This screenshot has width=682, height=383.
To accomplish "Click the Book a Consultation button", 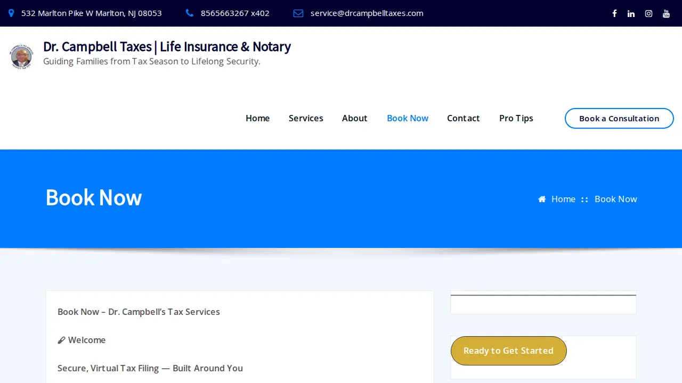I will tap(619, 118).
